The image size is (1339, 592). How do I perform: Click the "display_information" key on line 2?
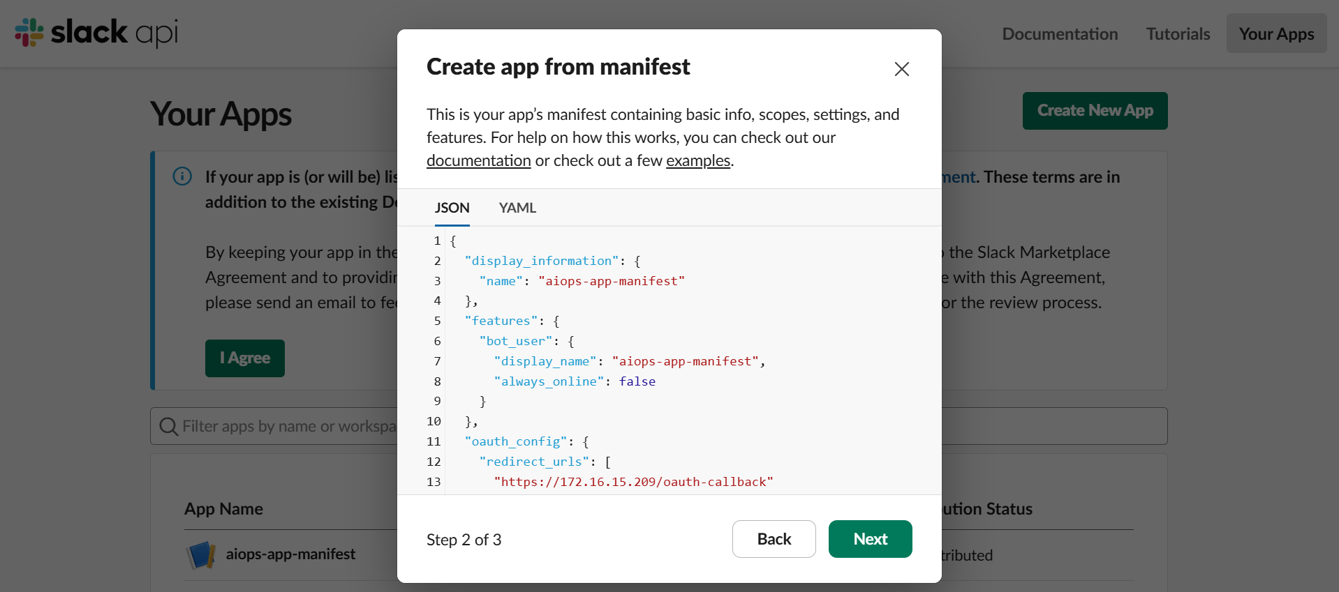542,261
